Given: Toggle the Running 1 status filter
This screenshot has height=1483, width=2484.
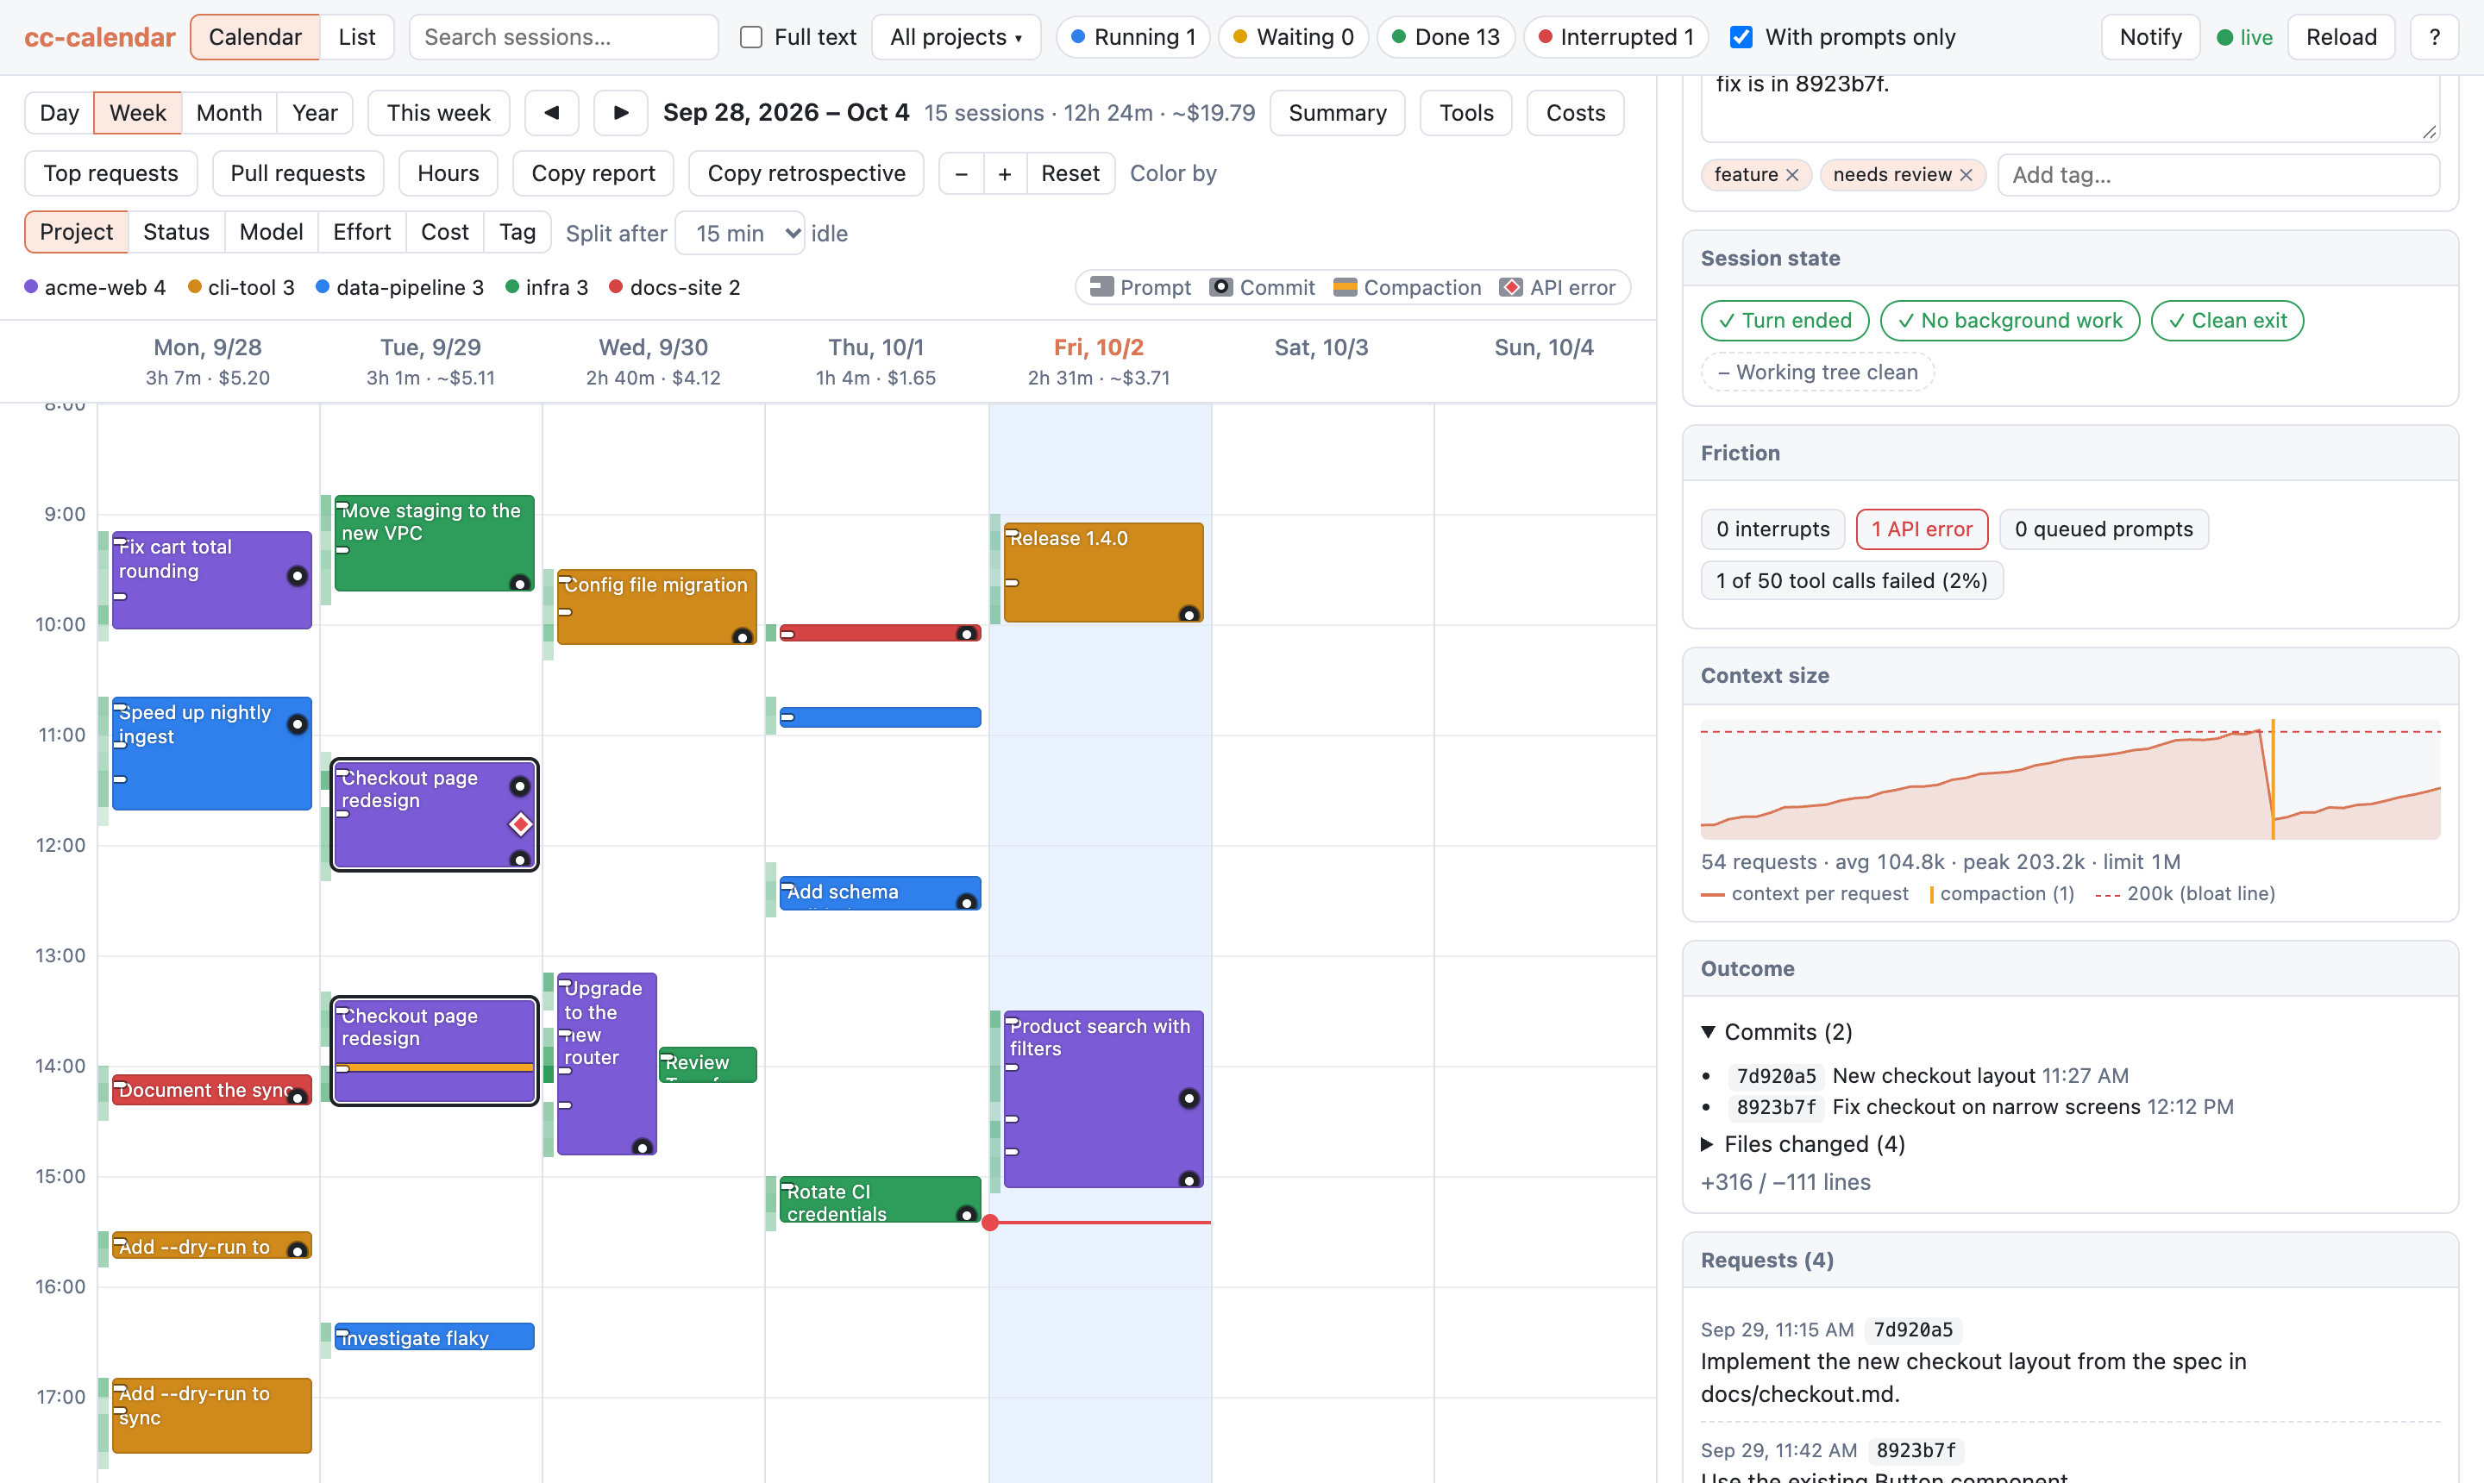Looking at the screenshot, I should tap(1132, 37).
